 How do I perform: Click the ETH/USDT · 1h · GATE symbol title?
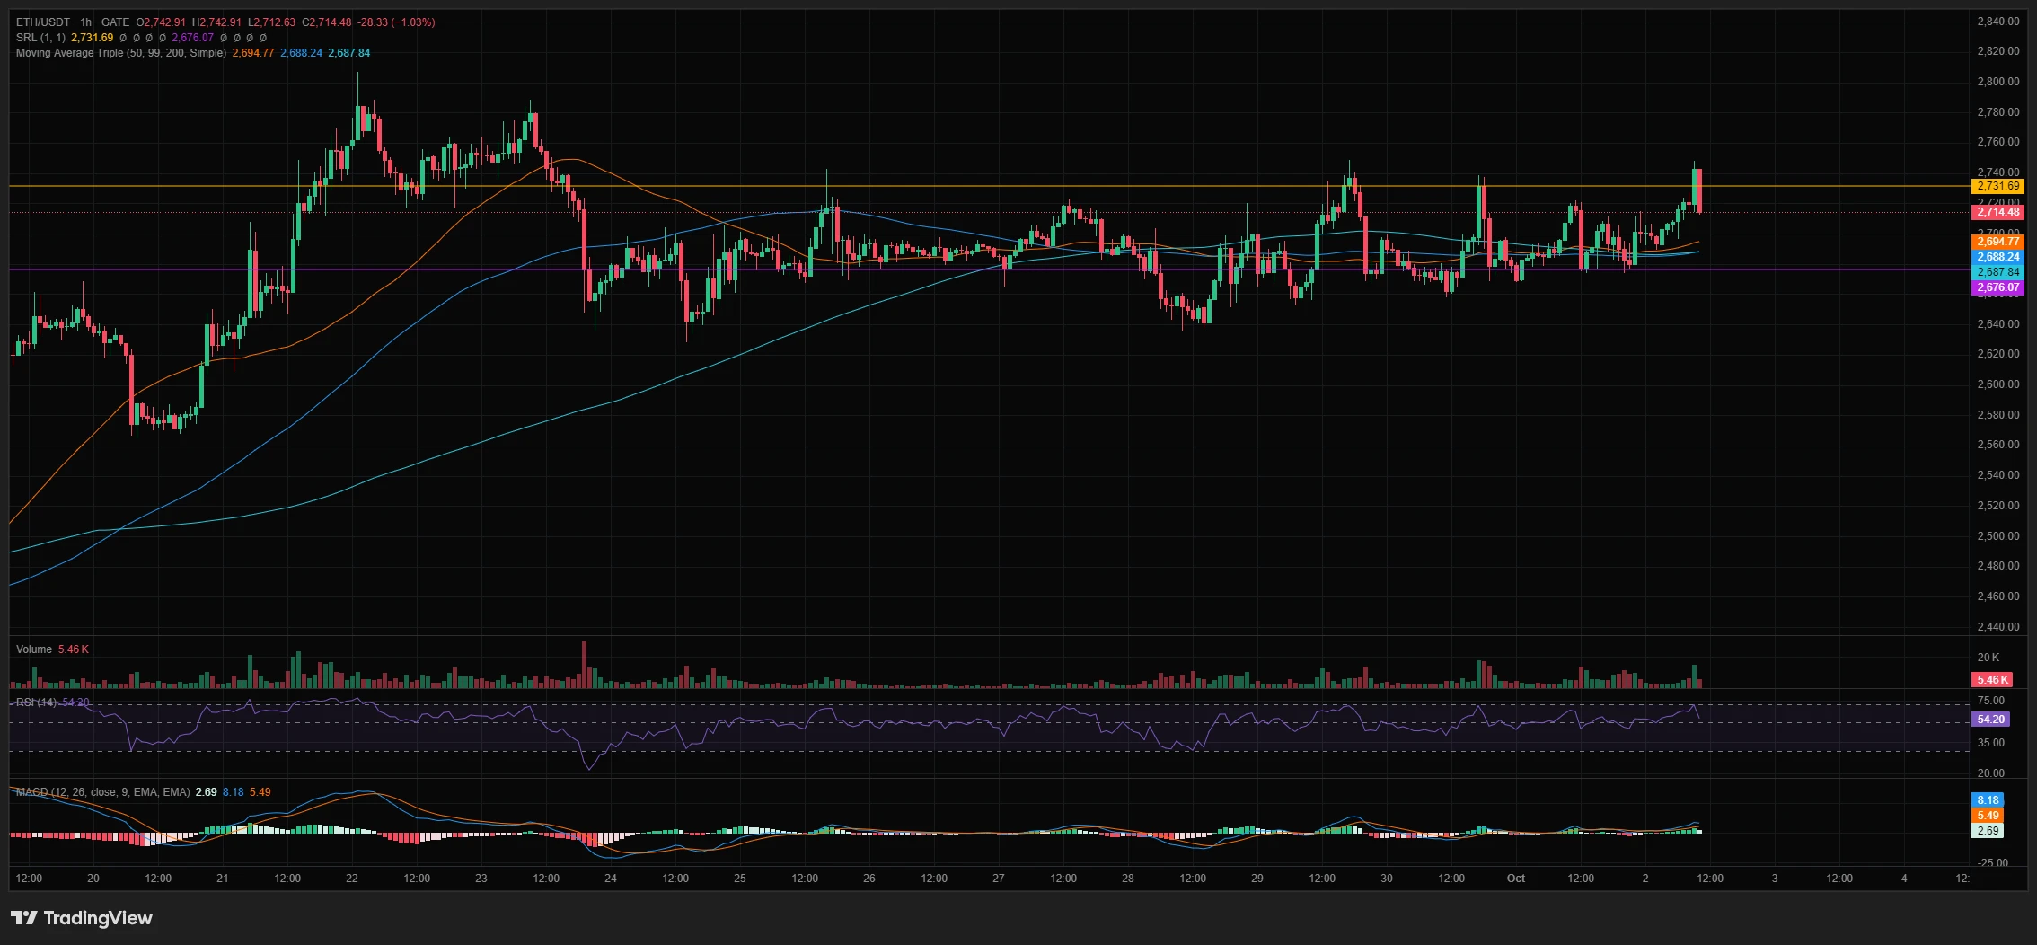tap(73, 22)
